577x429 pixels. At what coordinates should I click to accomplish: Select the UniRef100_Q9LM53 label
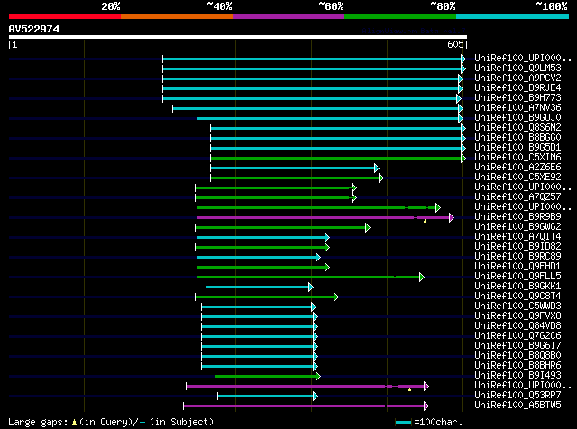tap(517, 68)
